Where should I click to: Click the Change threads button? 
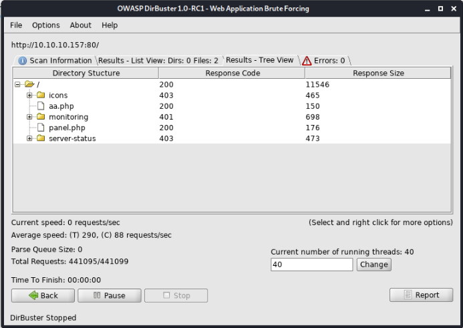click(x=374, y=265)
